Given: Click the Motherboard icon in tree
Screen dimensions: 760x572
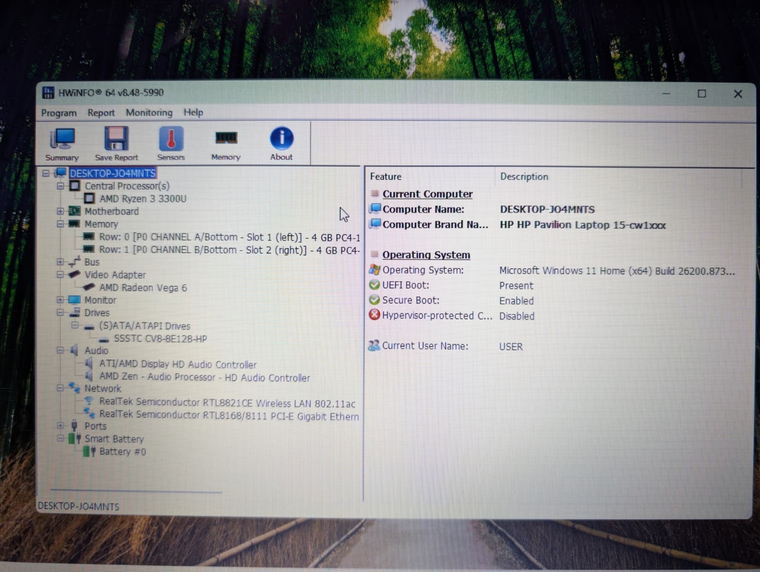Looking at the screenshot, I should (x=75, y=211).
